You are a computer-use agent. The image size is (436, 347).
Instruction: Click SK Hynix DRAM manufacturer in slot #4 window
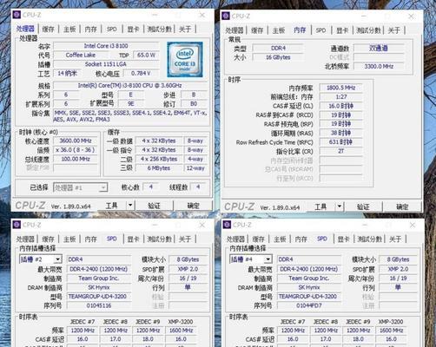[309, 287]
